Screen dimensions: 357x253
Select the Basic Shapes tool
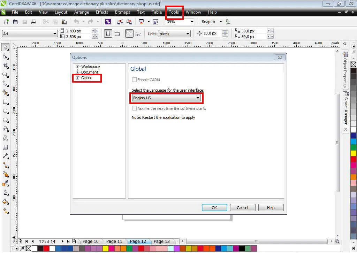tap(5, 129)
